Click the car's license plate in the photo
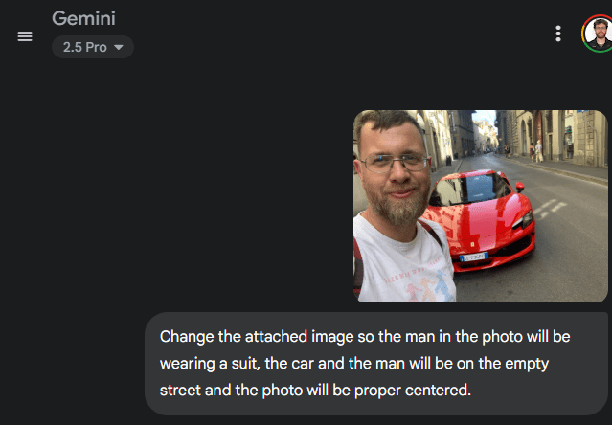The image size is (612, 425). pyautogui.click(x=474, y=257)
